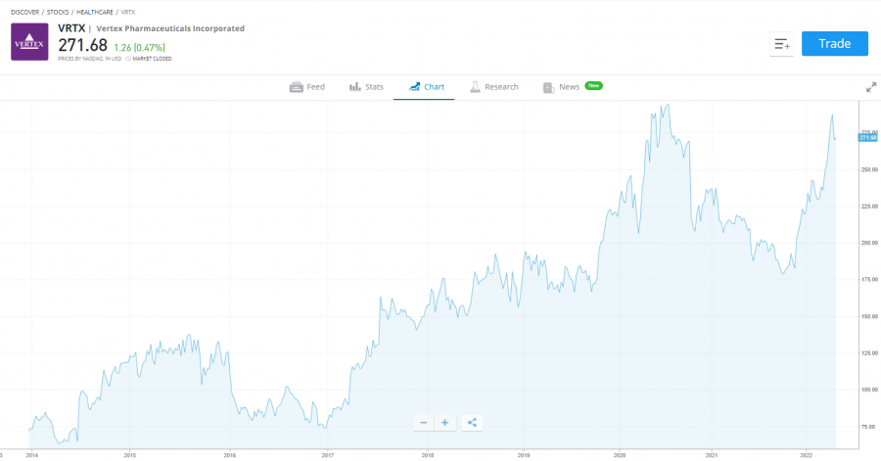
Task: Click the MARKET CLOSED status text
Action: [152, 59]
